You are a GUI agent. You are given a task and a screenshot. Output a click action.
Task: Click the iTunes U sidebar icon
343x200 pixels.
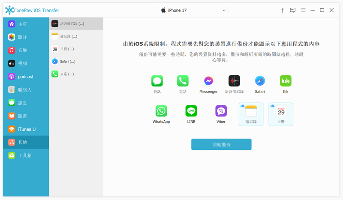tap(12, 129)
